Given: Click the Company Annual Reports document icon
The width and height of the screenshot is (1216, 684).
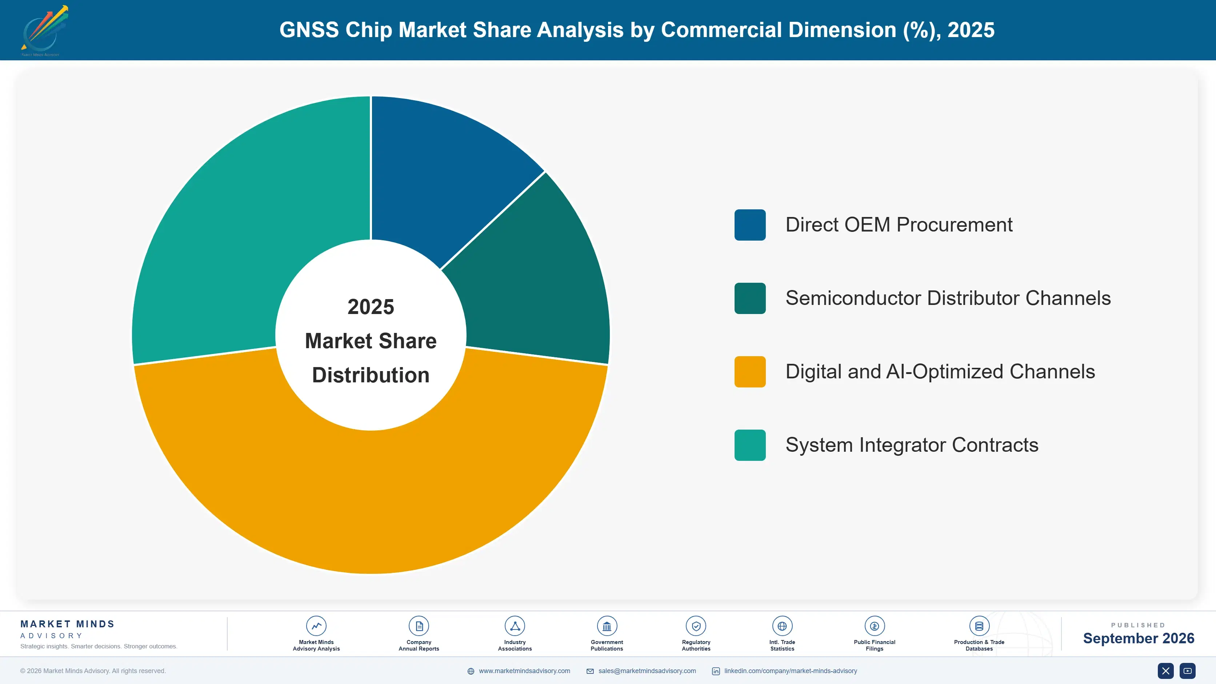Looking at the screenshot, I should pos(419,626).
